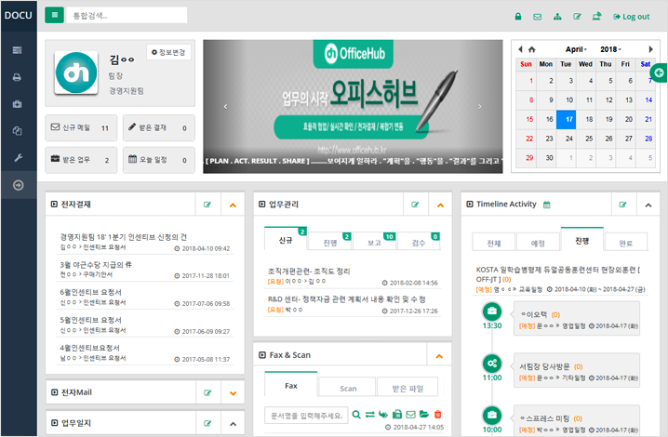Click the 13:30 timeline marker icon
668x437 pixels.
[492, 311]
